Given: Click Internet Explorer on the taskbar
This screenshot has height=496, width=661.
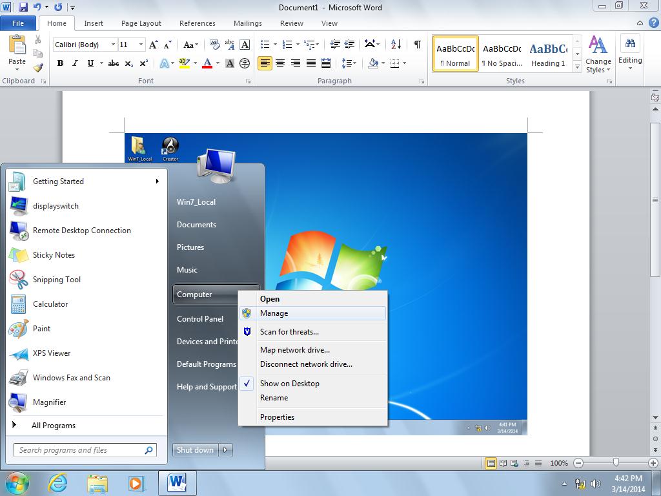Looking at the screenshot, I should [x=58, y=482].
